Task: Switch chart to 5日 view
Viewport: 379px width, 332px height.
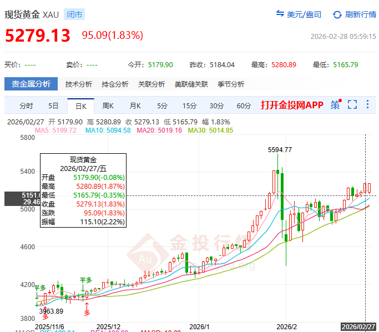Action: (x=53, y=106)
